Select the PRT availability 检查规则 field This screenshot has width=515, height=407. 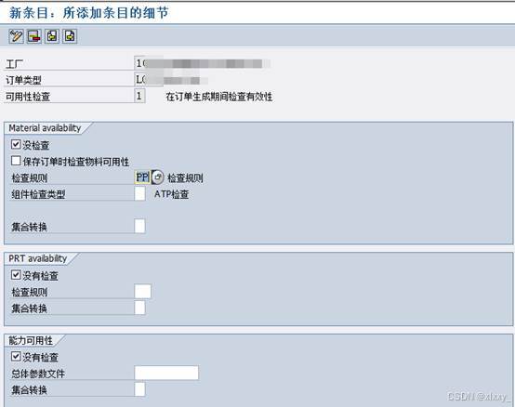142,291
